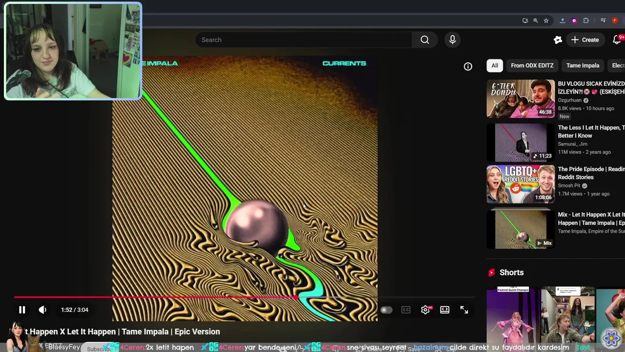Viewport: 625px width, 352px height.
Task: Open The Less I Let It Happen thumbnail
Action: pyautogui.click(x=521, y=142)
